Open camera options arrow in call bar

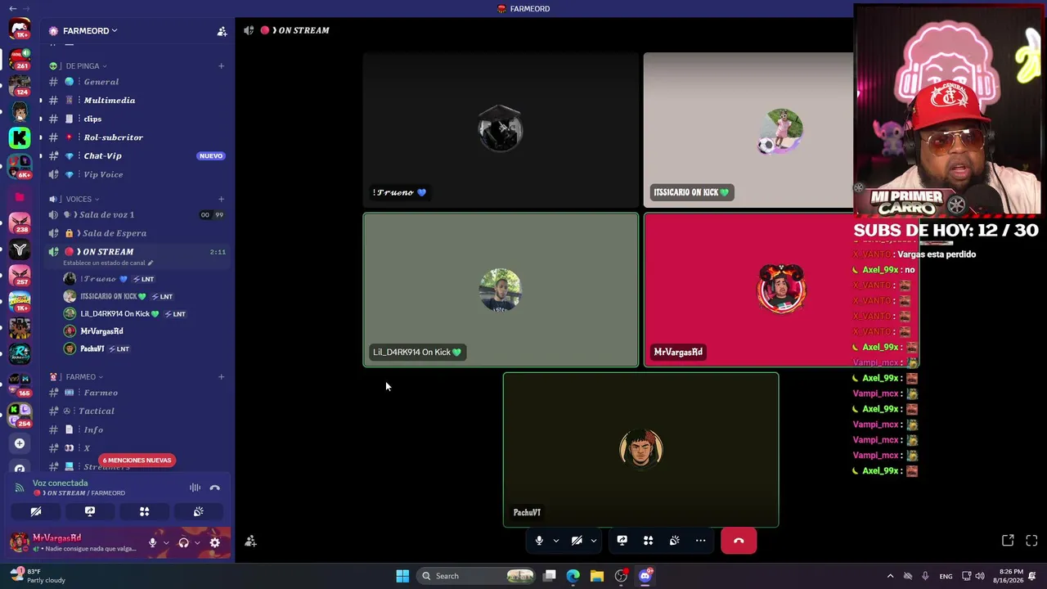594,541
